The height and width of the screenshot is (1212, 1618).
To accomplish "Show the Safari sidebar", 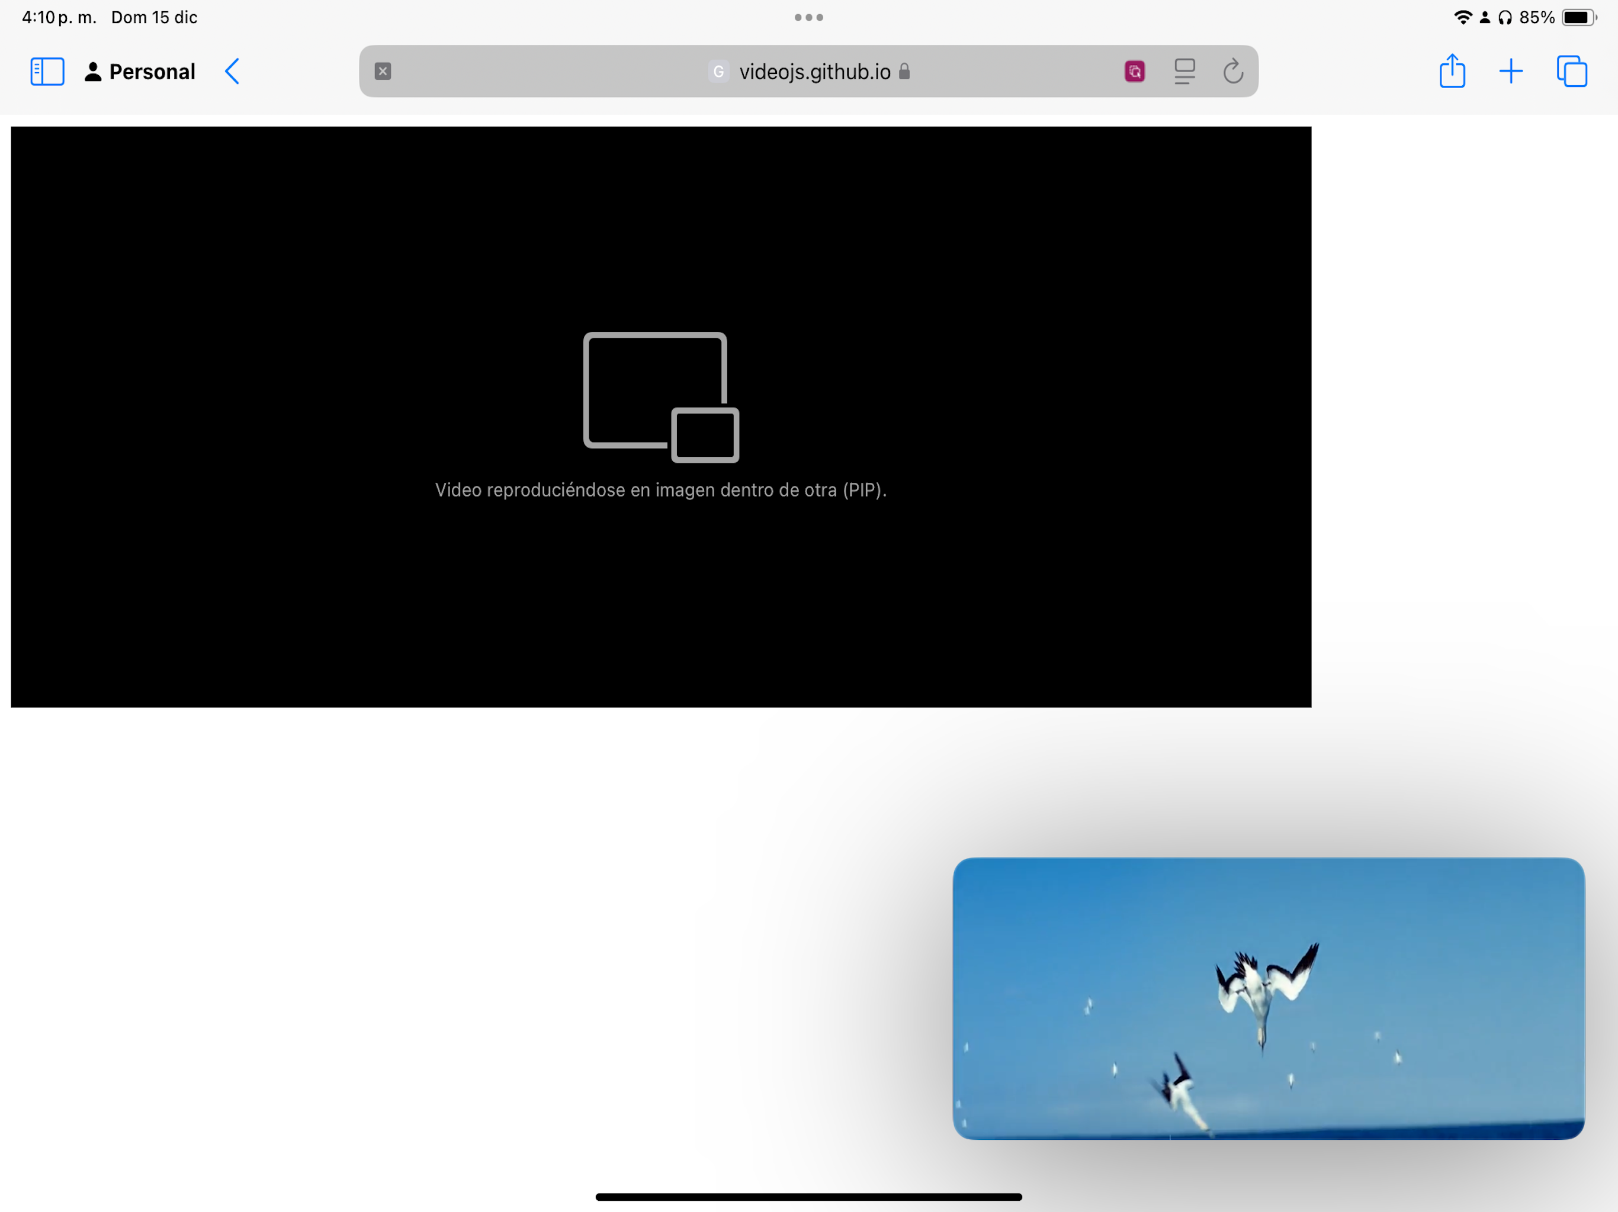I will coord(47,72).
